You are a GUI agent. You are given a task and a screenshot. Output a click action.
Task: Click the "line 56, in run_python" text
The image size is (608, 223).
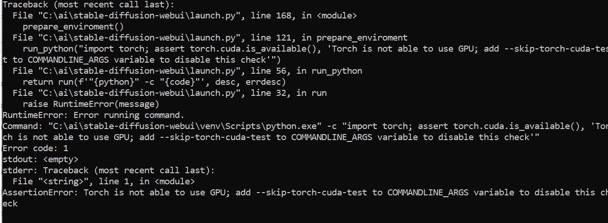306,71
